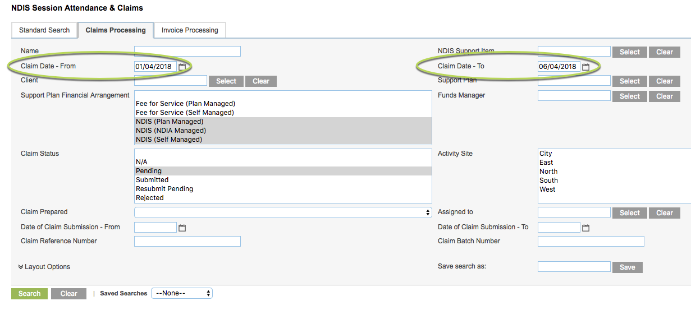Select West in Activity Site list
691x310 pixels.
coord(615,189)
